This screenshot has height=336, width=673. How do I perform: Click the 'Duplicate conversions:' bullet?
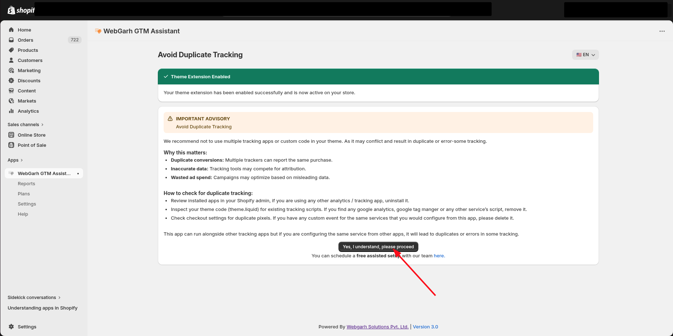point(197,160)
